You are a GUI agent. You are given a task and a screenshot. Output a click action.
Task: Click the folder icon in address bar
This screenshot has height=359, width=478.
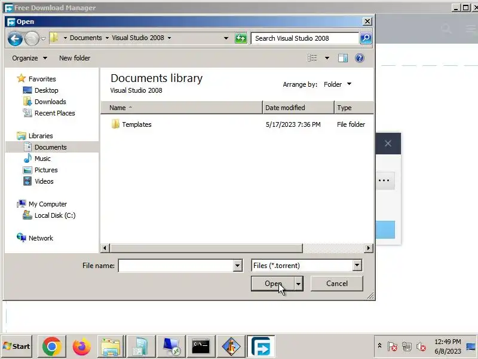(54, 38)
